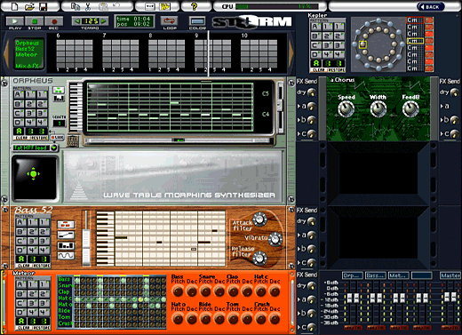Click Orpheus pattern RESTORE button
Image resolution: width=462 pixels, height=335 pixels.
[x=39, y=138]
